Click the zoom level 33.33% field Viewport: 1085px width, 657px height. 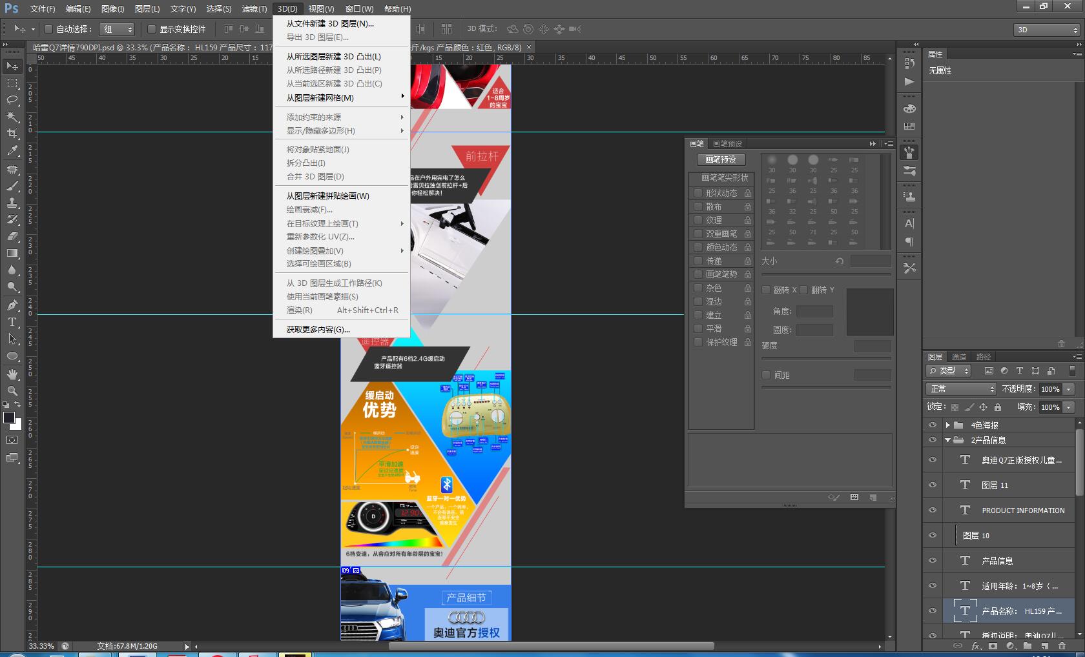(42, 645)
